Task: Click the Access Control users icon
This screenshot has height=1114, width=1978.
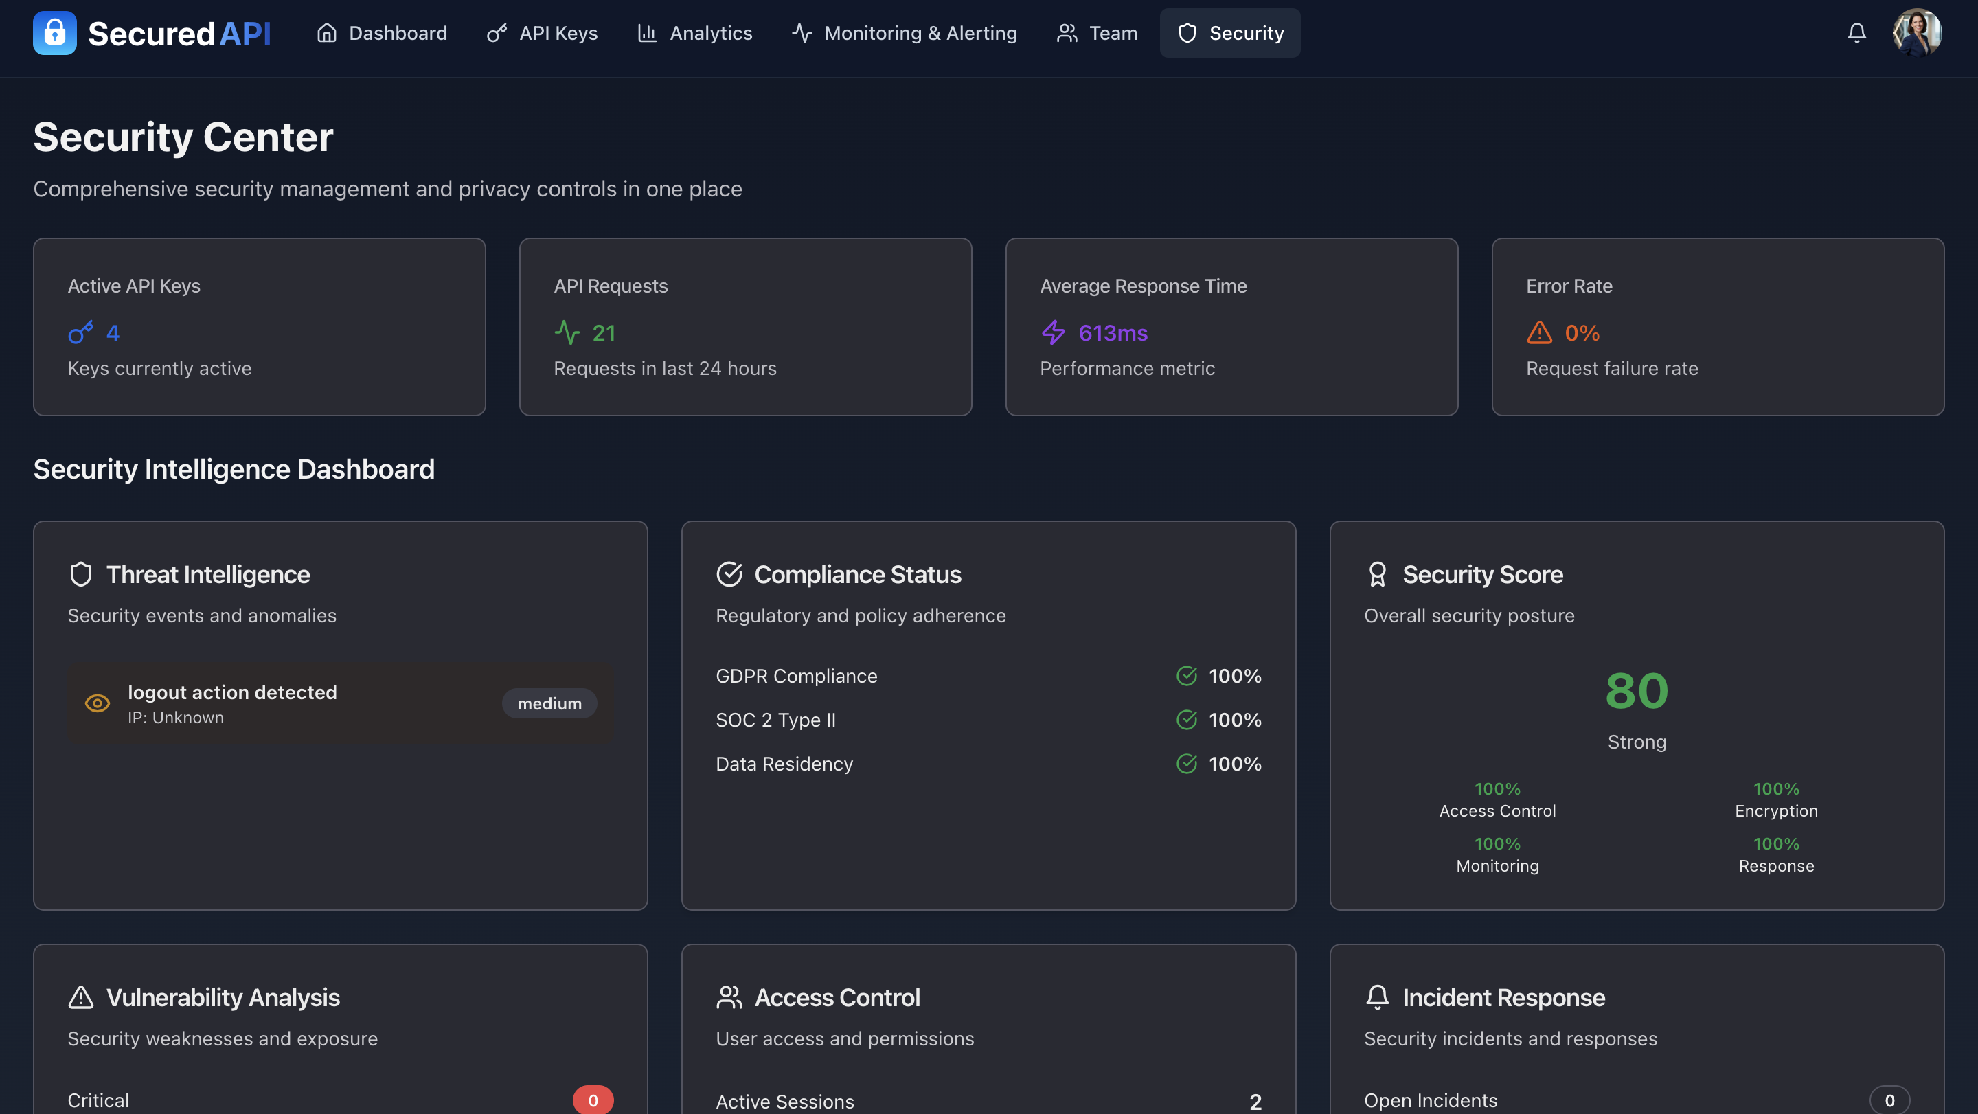Action: pos(729,997)
